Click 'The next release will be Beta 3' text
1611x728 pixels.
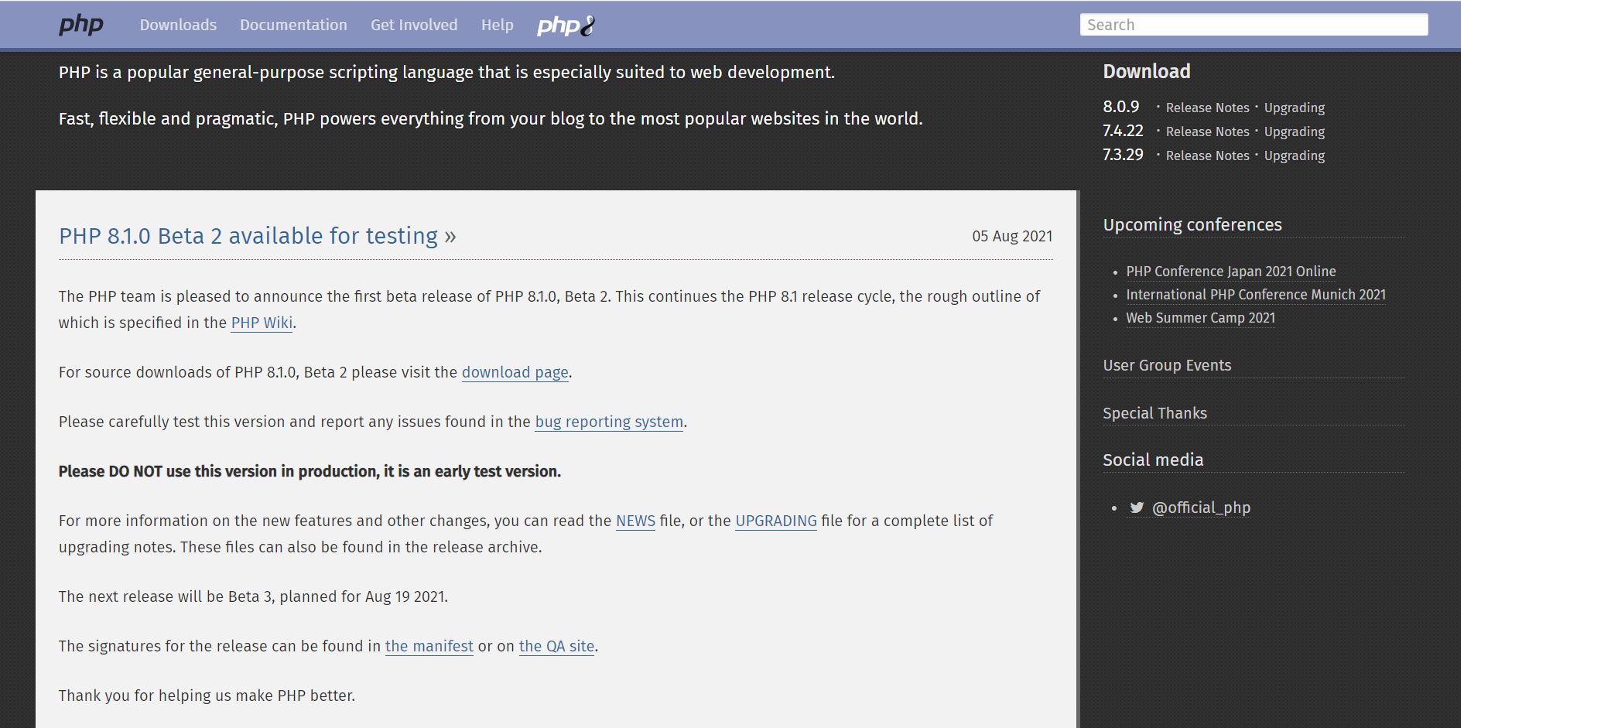pos(253,596)
